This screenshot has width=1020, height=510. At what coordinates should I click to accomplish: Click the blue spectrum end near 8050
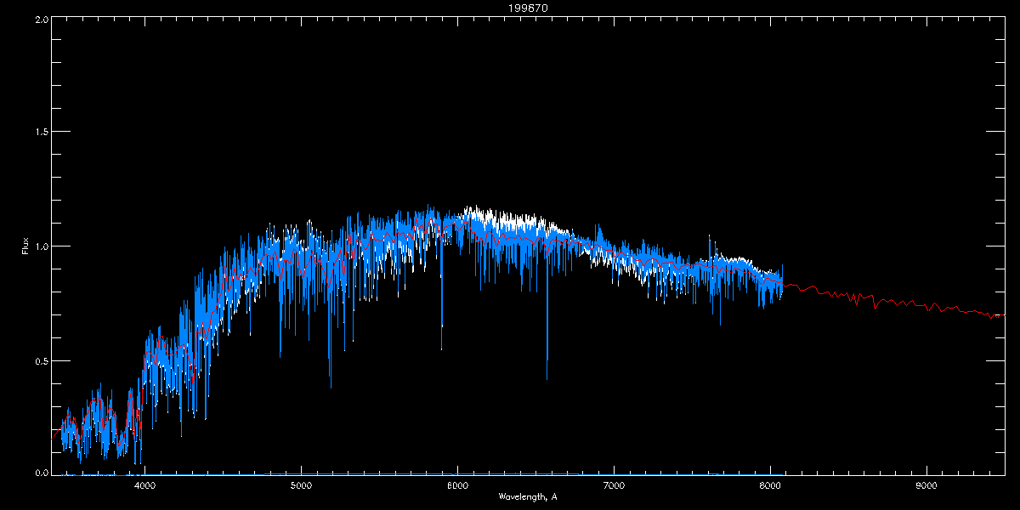click(780, 280)
